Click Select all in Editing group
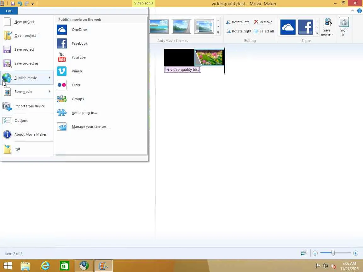 click(264, 31)
